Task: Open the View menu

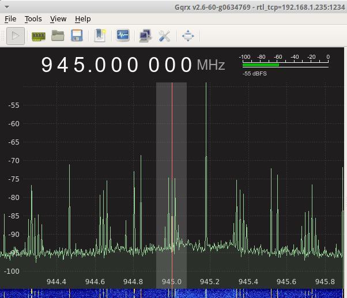Action: (58, 18)
